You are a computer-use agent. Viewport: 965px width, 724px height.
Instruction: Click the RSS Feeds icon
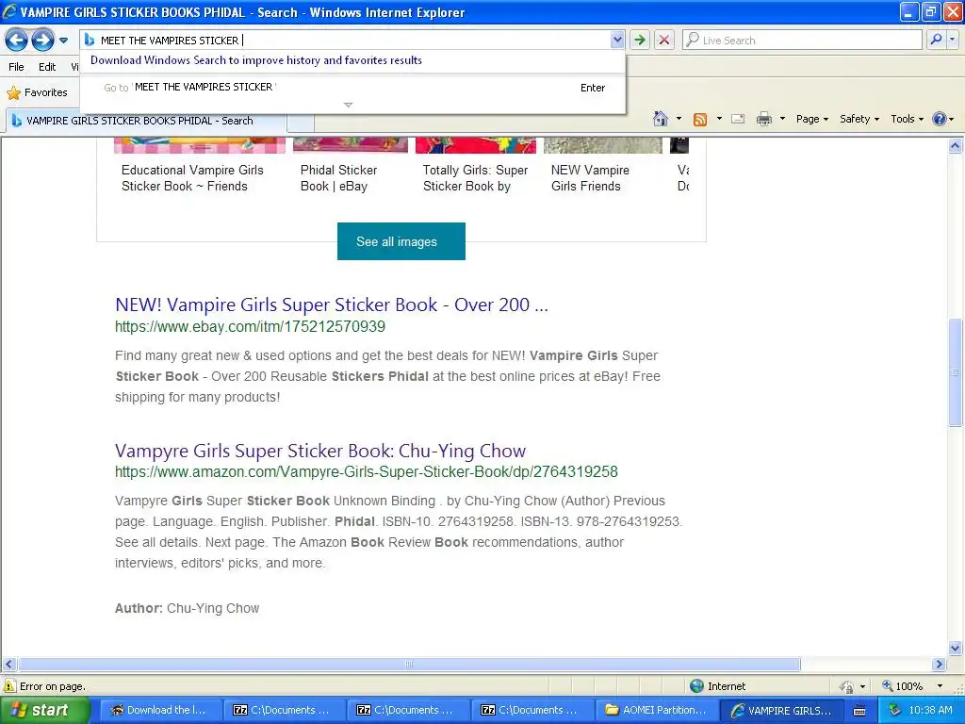700,120
